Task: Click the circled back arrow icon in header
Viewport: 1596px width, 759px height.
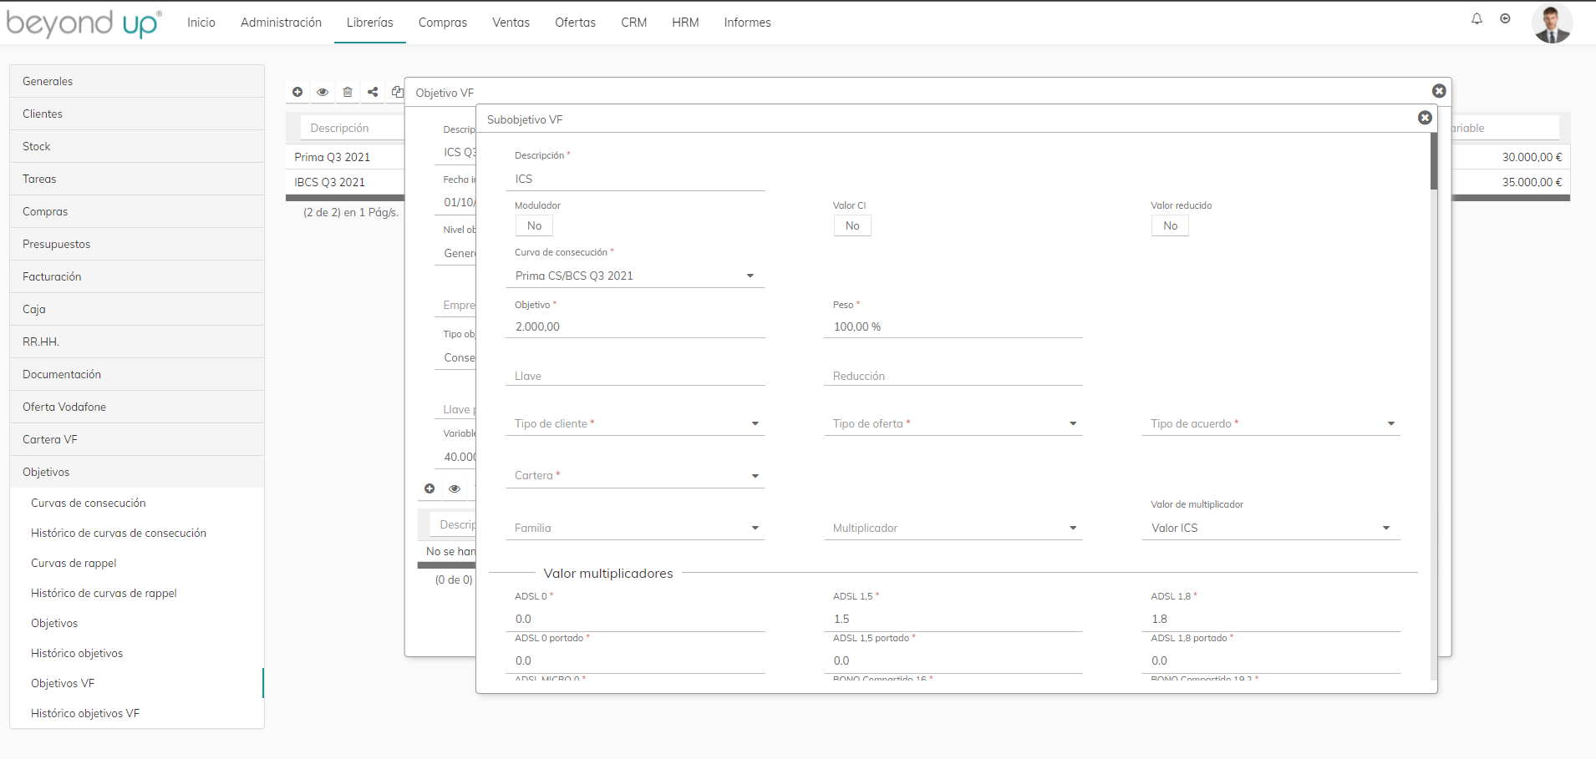Action: (x=1505, y=19)
